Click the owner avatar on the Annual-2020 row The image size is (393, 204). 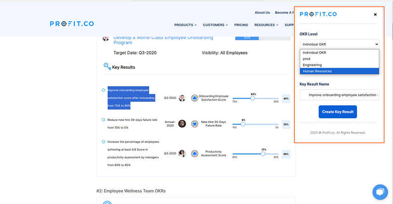pyautogui.click(x=182, y=124)
